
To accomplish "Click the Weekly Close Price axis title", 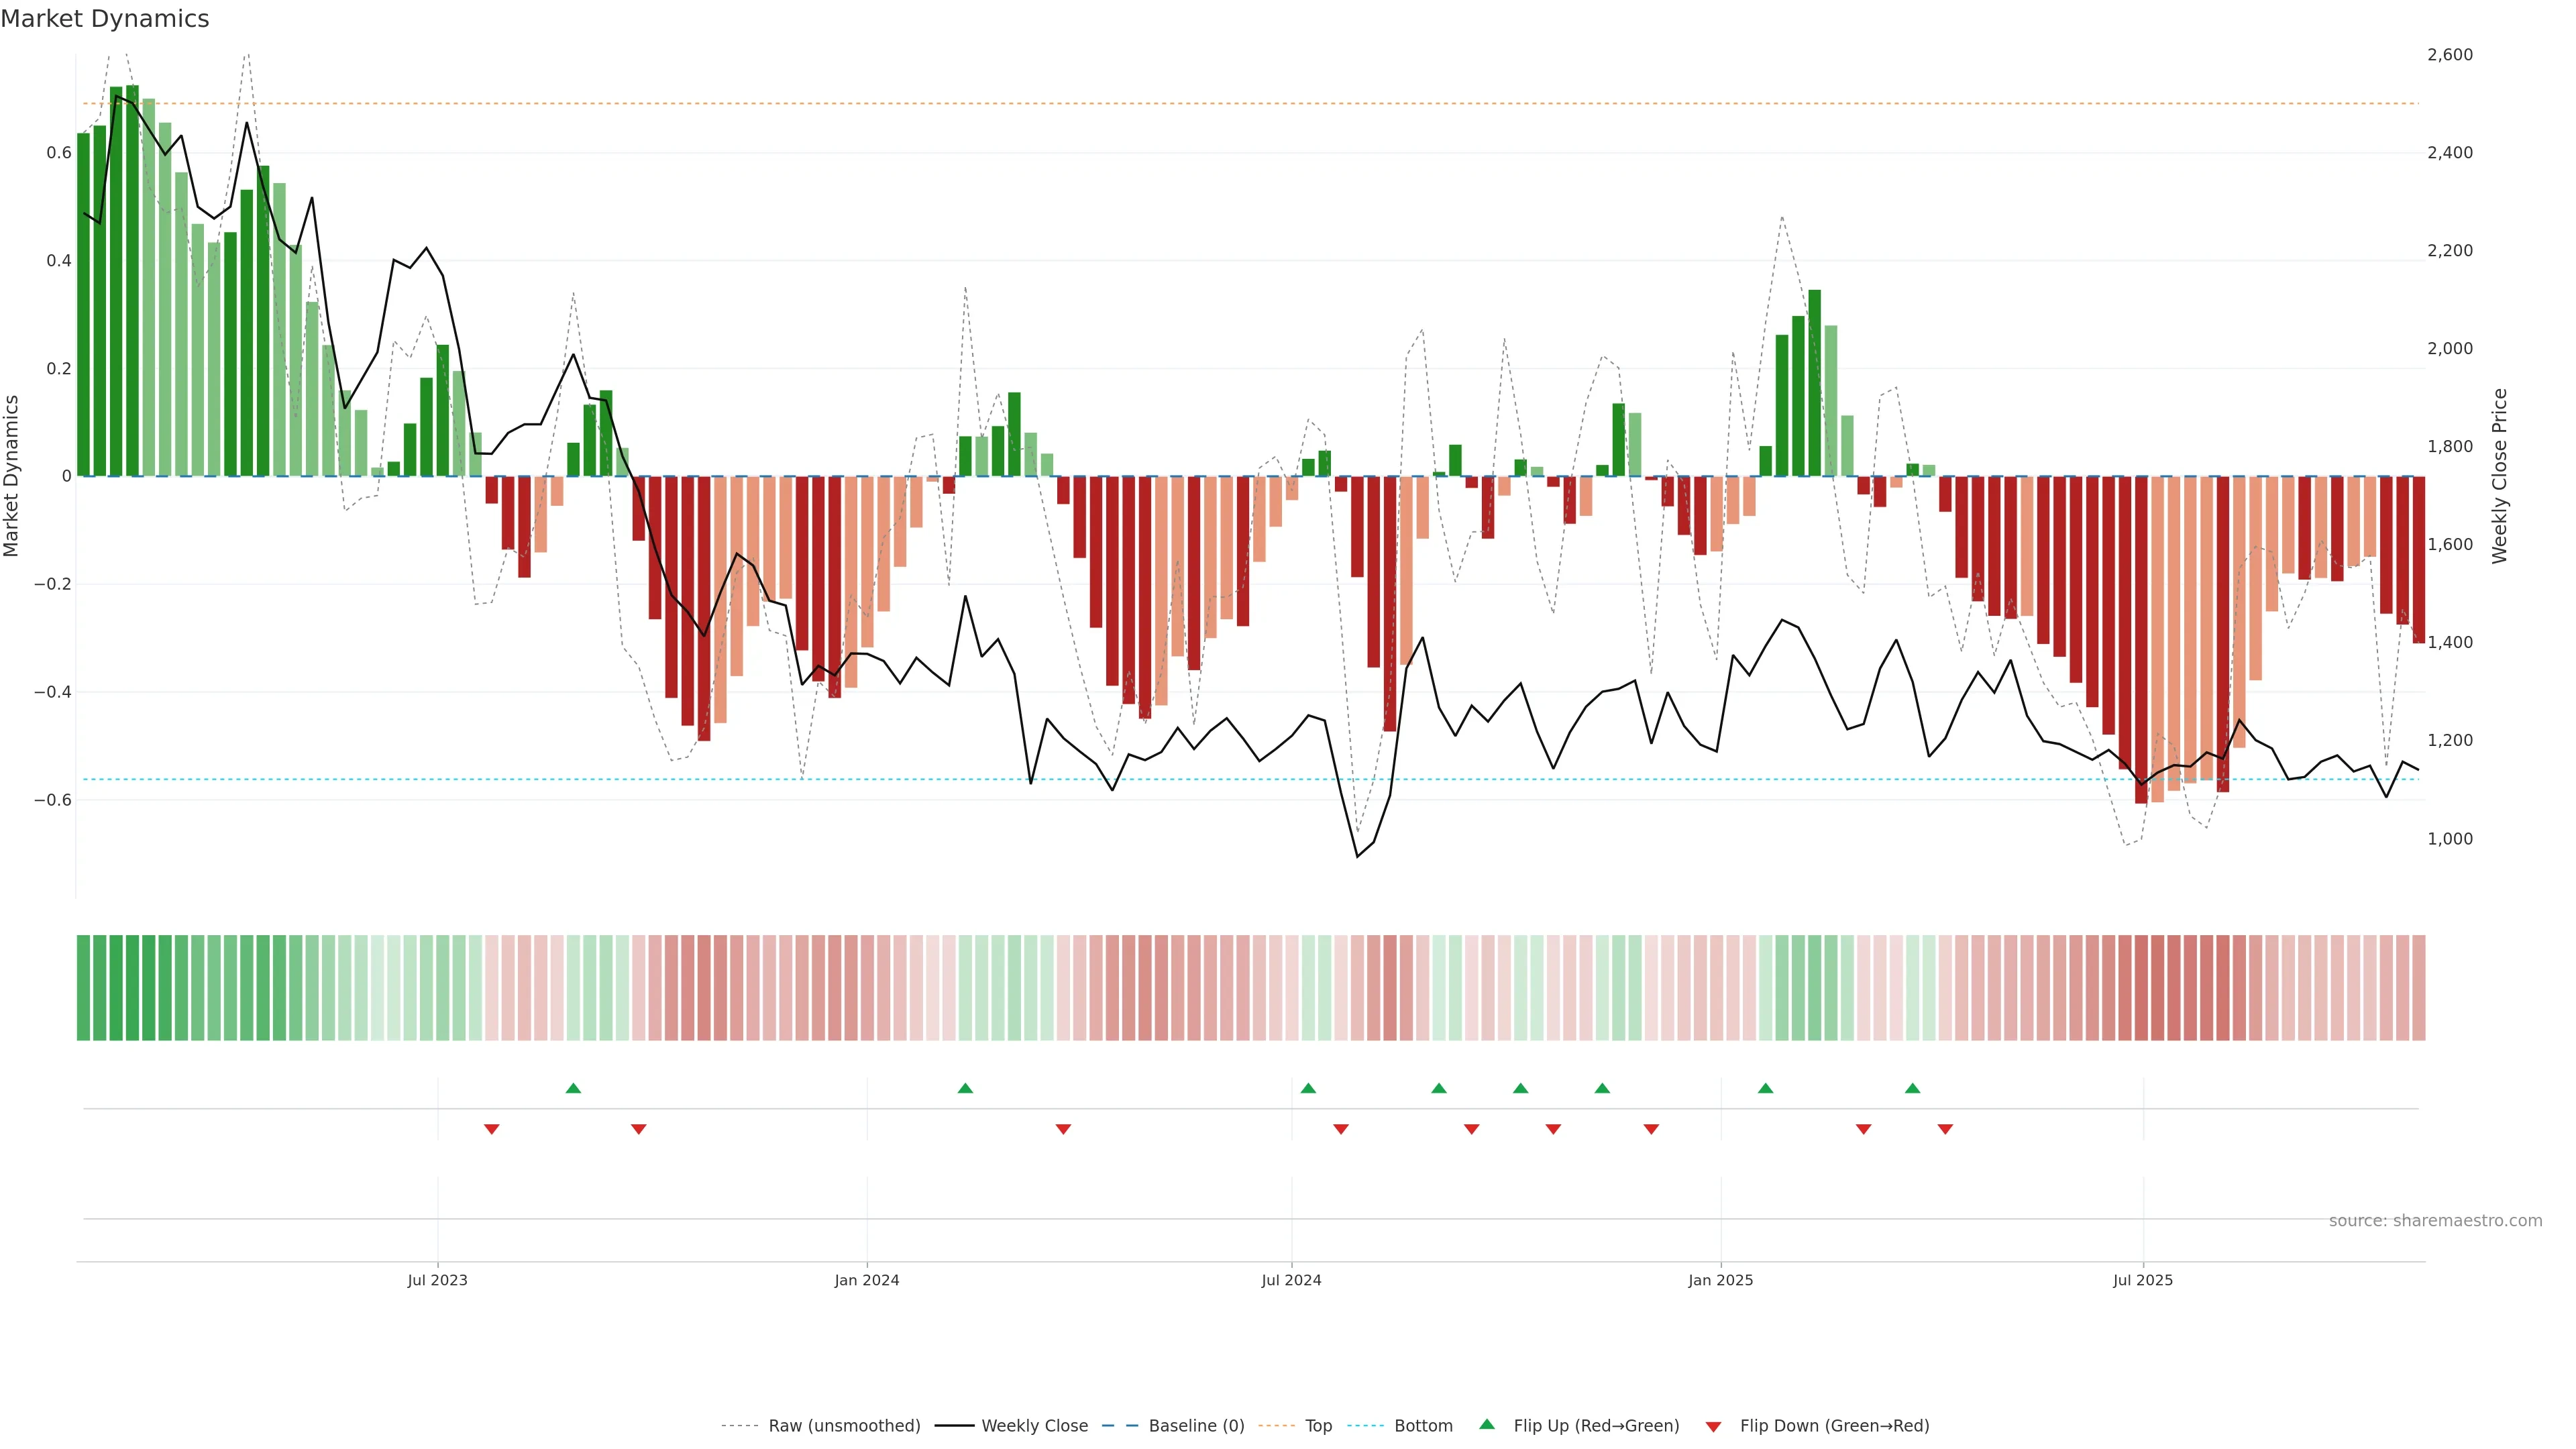I will point(2500,476).
